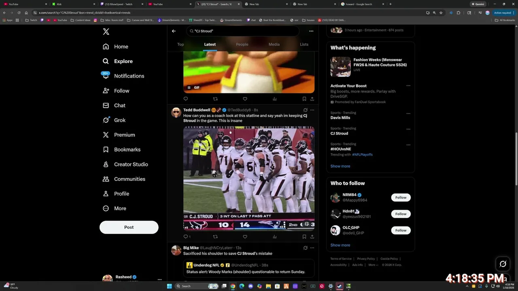Switch to the IShowSpeed Twitch browser tab
The width and height of the screenshot is (518, 291).
coord(121,4)
